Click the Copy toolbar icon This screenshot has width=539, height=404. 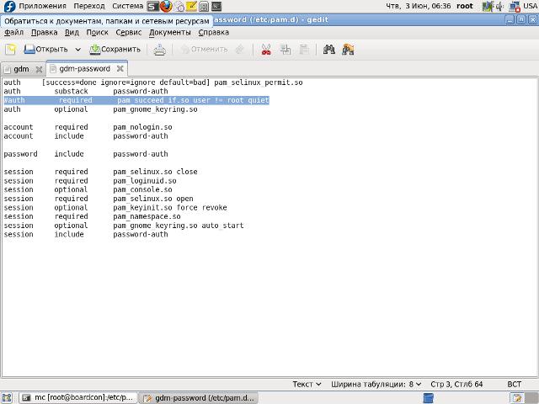pyautogui.click(x=285, y=50)
